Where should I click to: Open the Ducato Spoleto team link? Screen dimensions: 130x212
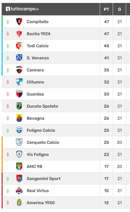pyautogui.click(x=42, y=106)
